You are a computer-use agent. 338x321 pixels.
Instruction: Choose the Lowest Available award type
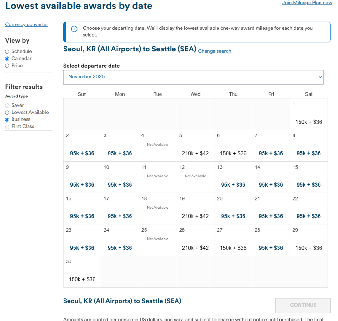tap(7, 113)
